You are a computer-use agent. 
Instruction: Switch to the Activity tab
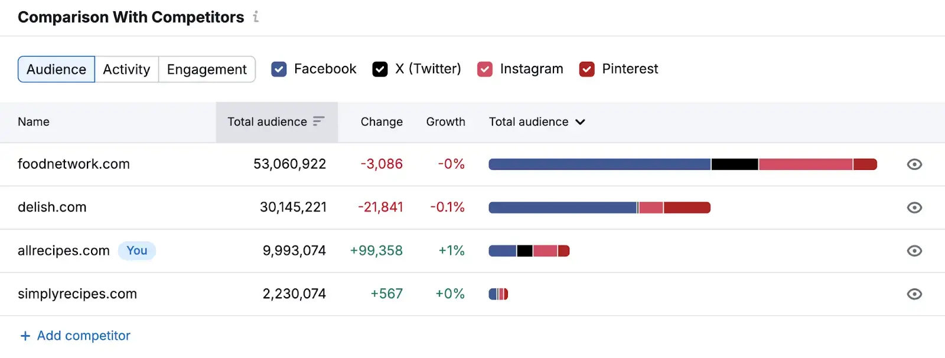(x=126, y=69)
